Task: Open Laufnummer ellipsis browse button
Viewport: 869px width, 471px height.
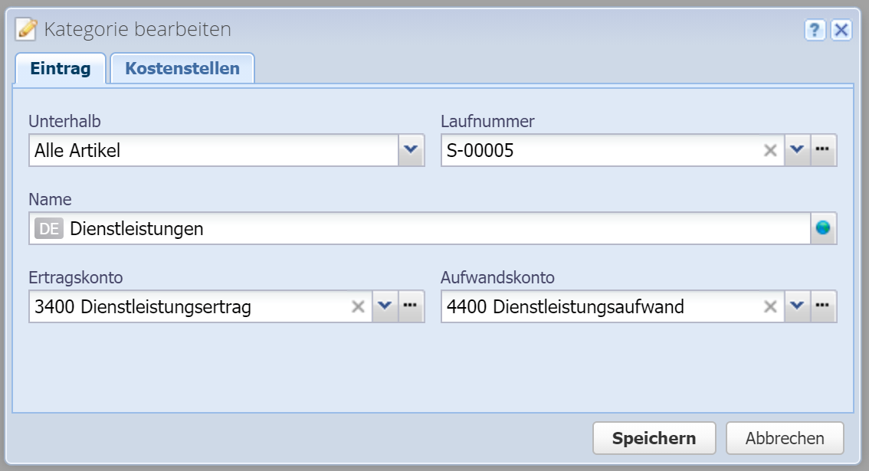Action: point(824,151)
